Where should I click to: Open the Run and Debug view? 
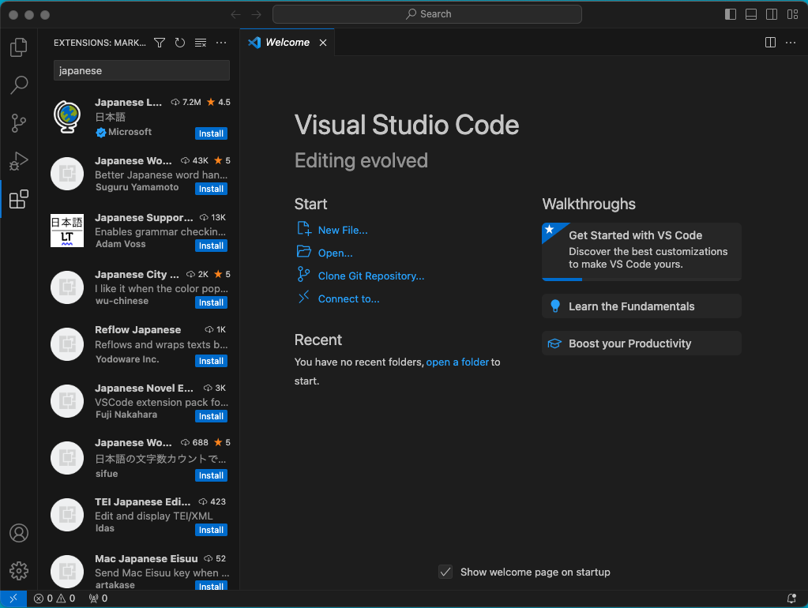(x=19, y=161)
